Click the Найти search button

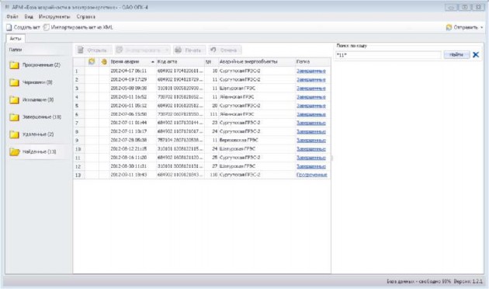456,54
